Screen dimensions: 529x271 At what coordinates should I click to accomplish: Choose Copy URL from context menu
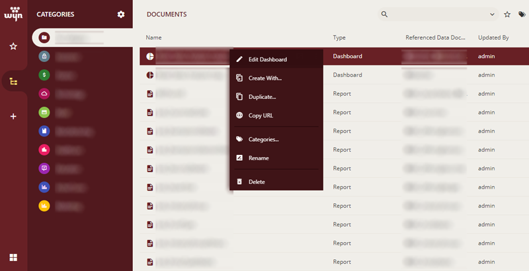[261, 115]
